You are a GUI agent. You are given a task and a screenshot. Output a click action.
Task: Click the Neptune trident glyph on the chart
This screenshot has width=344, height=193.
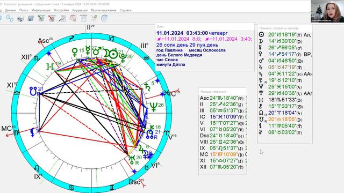pos(154,107)
